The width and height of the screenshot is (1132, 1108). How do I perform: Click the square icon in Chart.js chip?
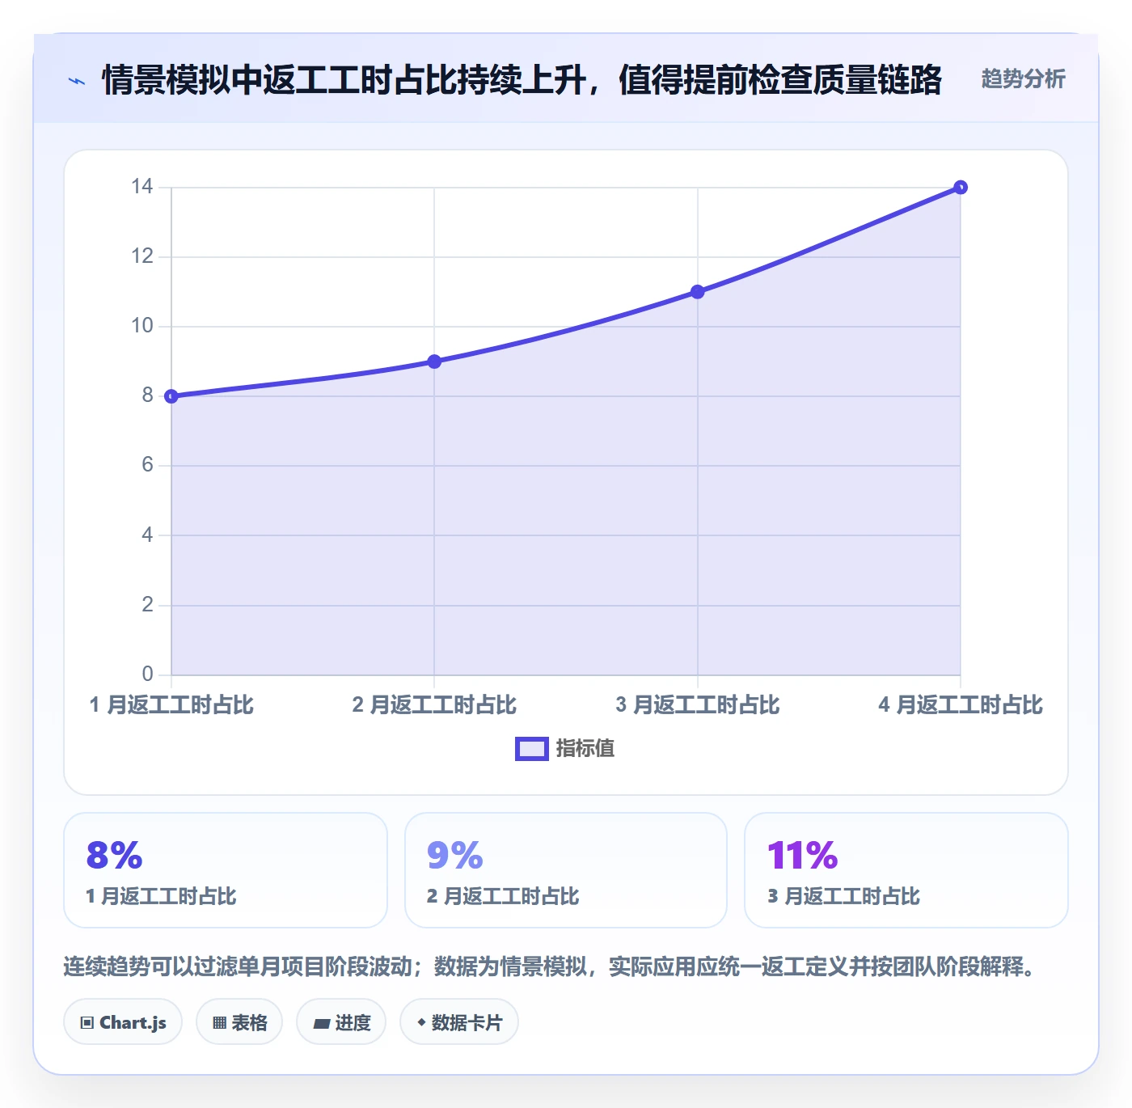(x=87, y=1023)
